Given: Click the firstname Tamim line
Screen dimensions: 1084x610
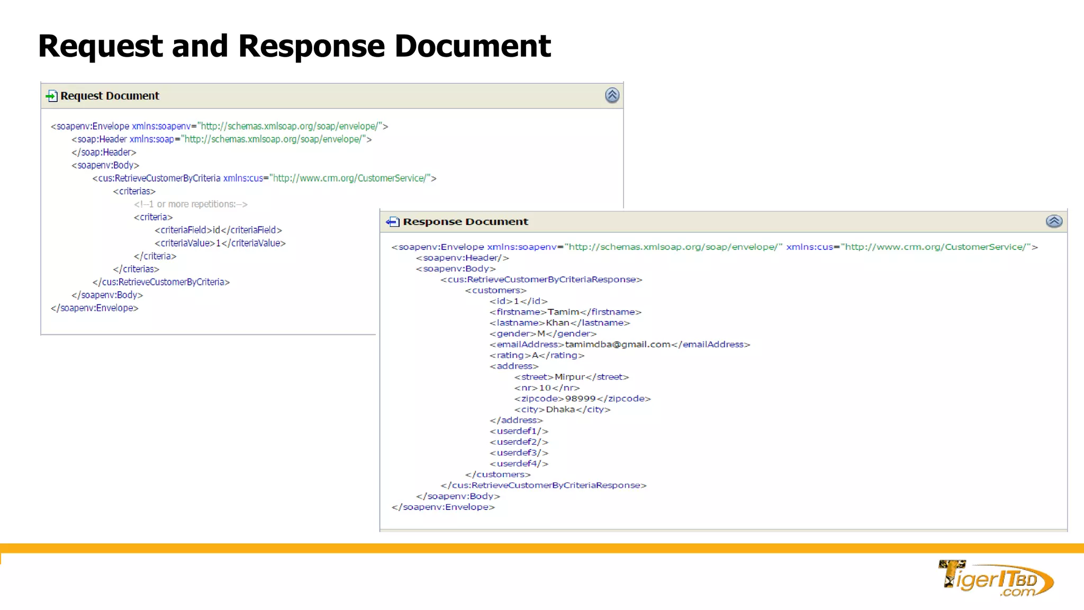Looking at the screenshot, I should pyautogui.click(x=565, y=312).
